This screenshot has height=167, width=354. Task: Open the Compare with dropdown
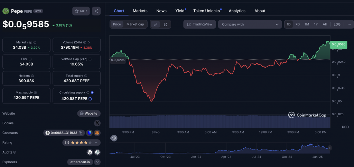[x=250, y=24]
